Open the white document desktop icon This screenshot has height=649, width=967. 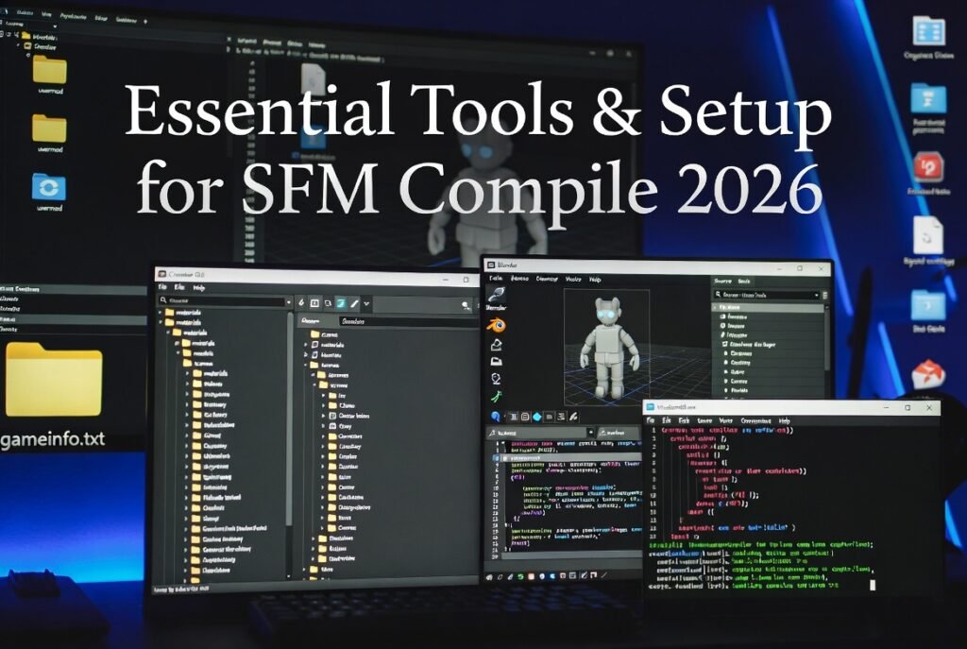[x=928, y=235]
